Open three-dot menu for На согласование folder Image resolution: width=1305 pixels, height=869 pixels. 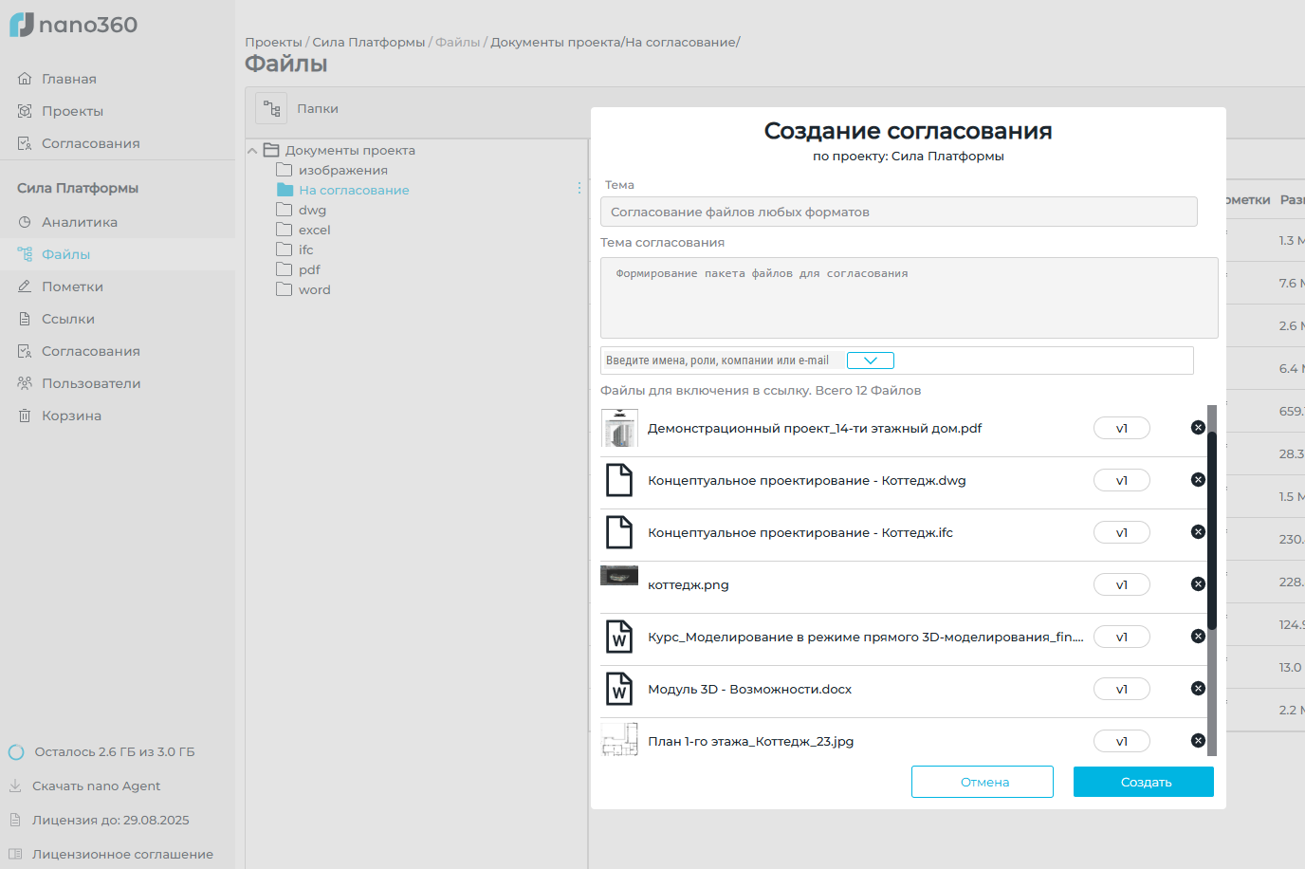click(x=579, y=189)
